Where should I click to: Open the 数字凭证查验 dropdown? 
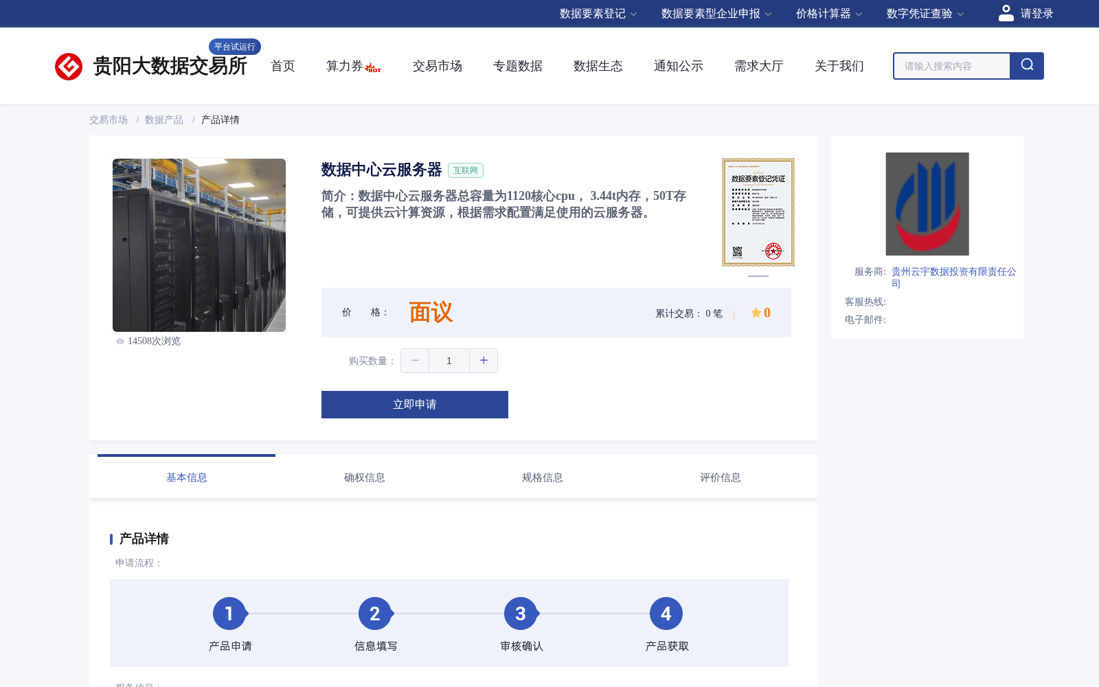(925, 14)
